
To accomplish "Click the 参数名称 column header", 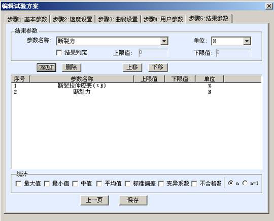I will (x=82, y=79).
